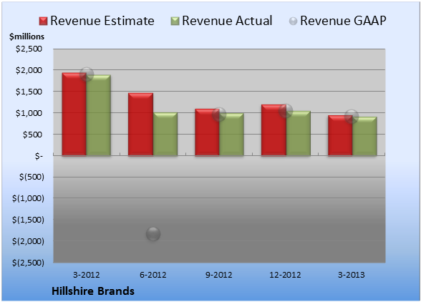
Task: Click the "$2,000" axis value
Action: point(29,70)
